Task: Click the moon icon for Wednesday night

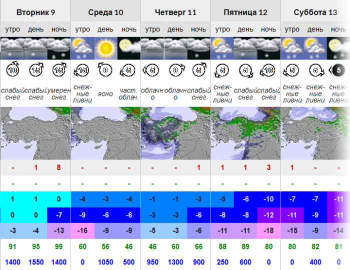Action: pyautogui.click(x=129, y=48)
